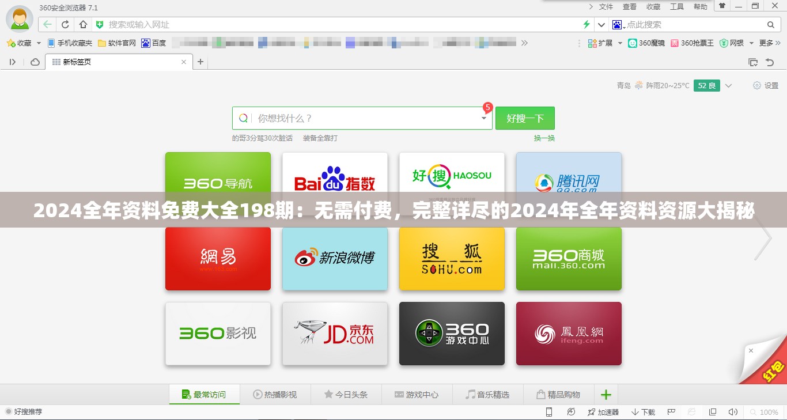
Task: Go back with the arrow button
Action: (x=47, y=24)
